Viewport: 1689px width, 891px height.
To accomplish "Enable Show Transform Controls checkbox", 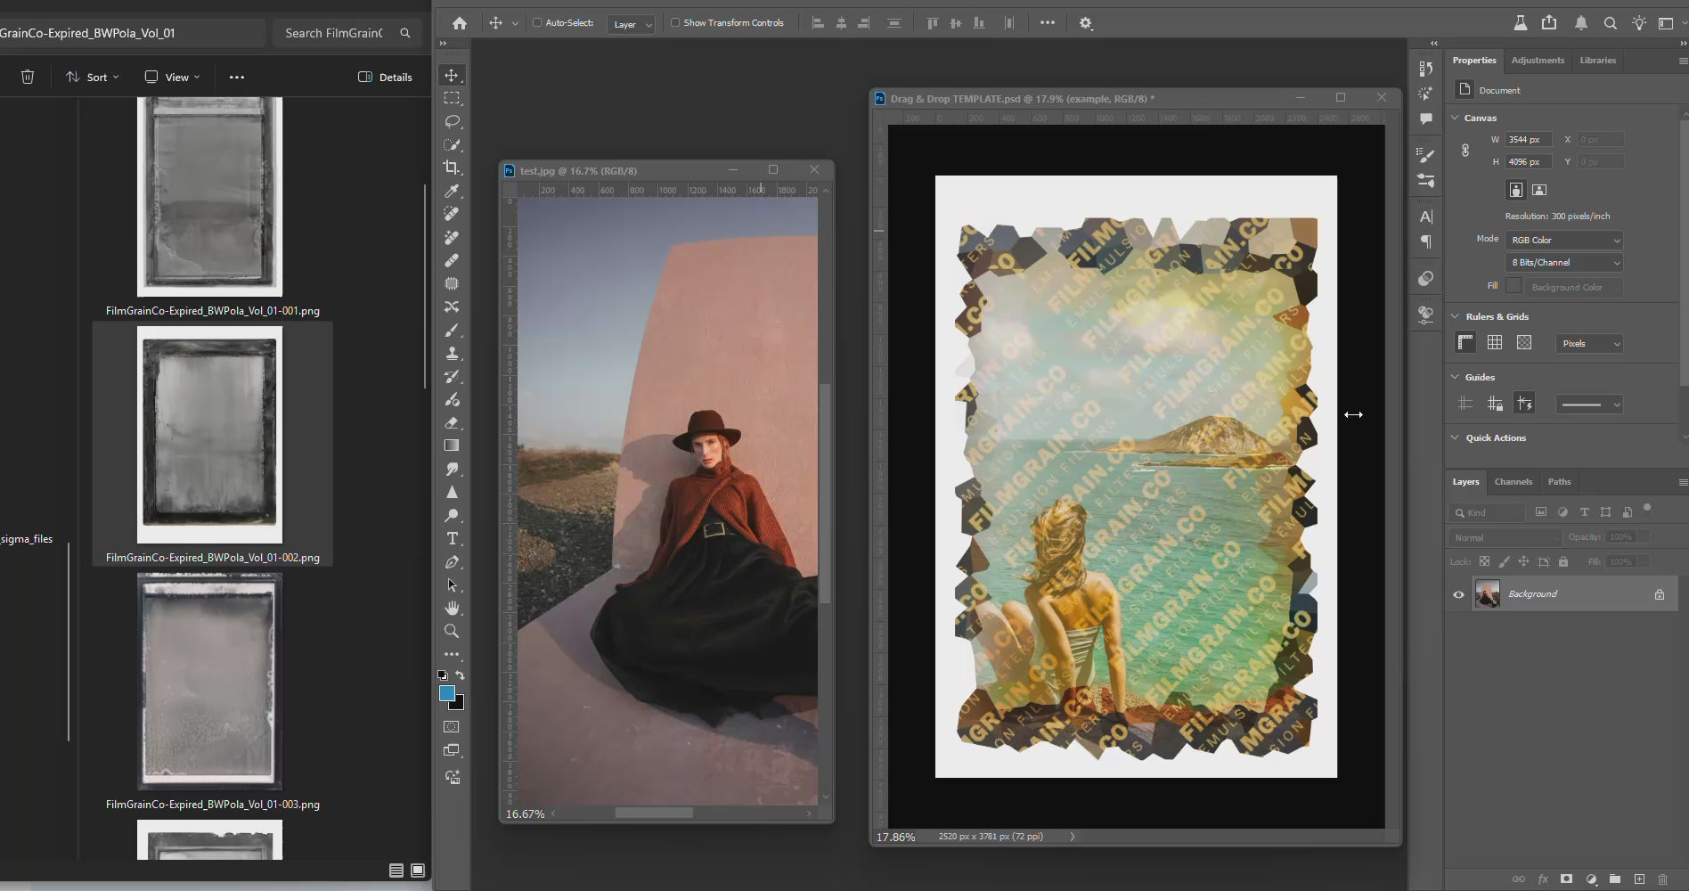I will pos(675,23).
